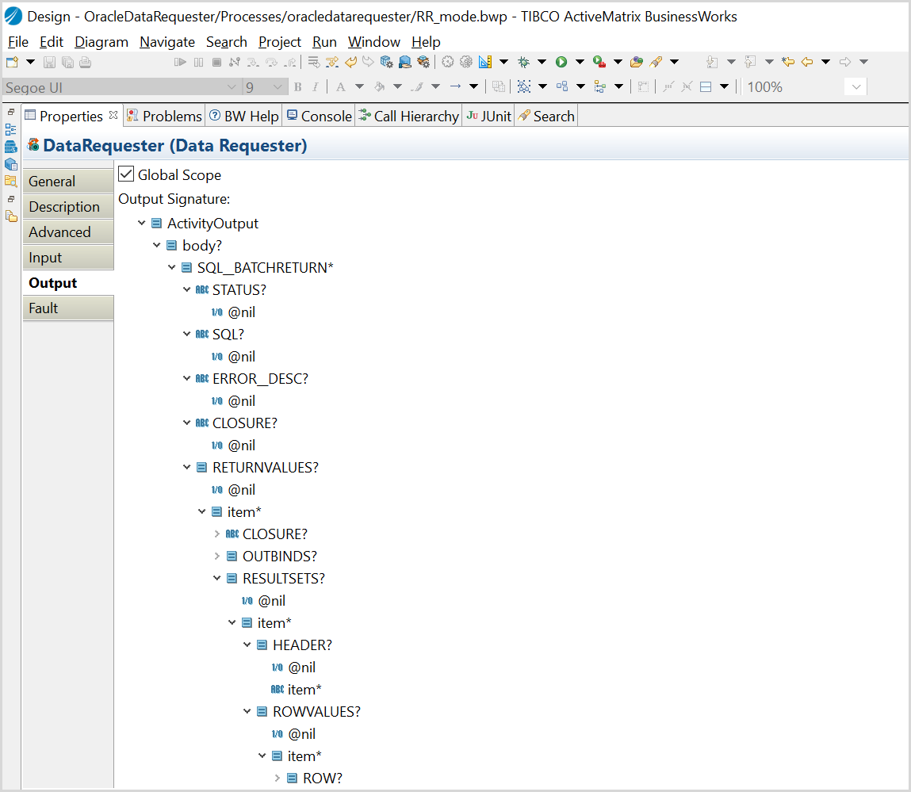Select the Input properties section
This screenshot has width=911, height=792.
pyautogui.click(x=46, y=258)
